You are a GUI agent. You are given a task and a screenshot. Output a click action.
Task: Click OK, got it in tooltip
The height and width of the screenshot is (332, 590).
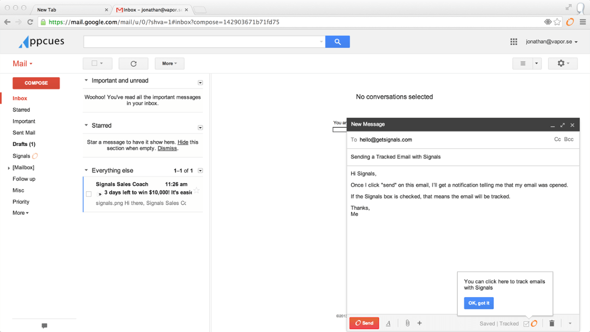478,303
